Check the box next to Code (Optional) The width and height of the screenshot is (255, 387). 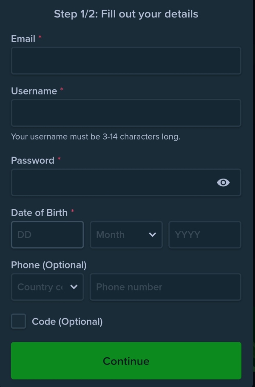tap(18, 322)
